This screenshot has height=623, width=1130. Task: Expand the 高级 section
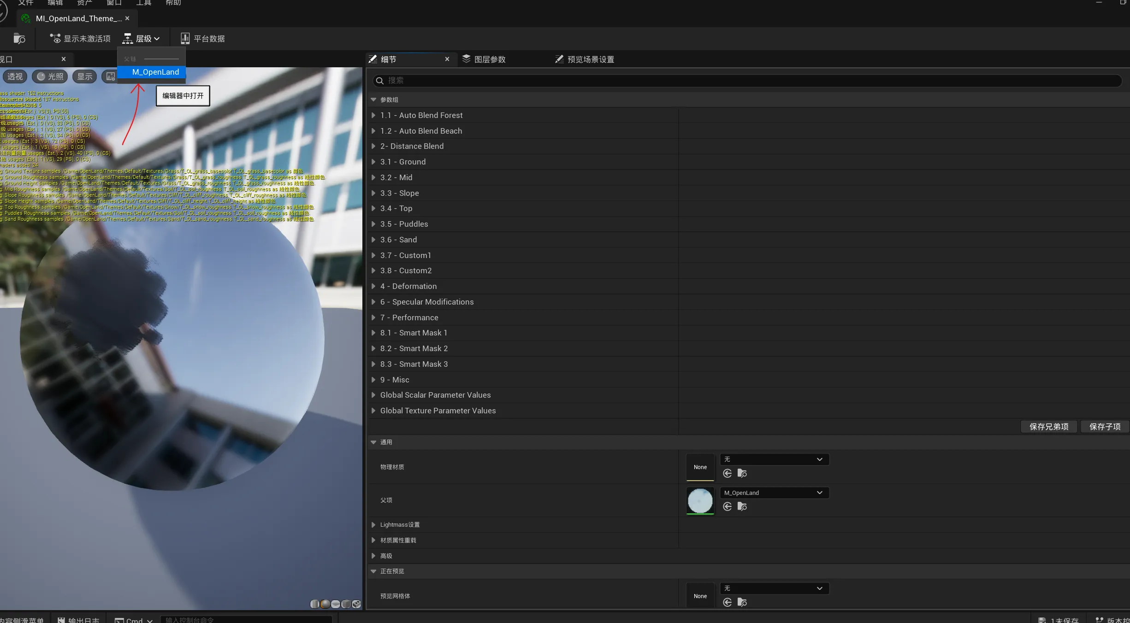pos(373,556)
